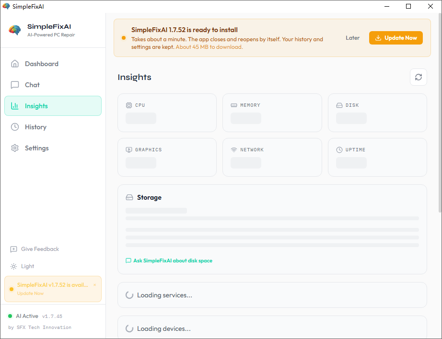Click the Uptime insight card
This screenshot has height=339, width=442.
377,157
